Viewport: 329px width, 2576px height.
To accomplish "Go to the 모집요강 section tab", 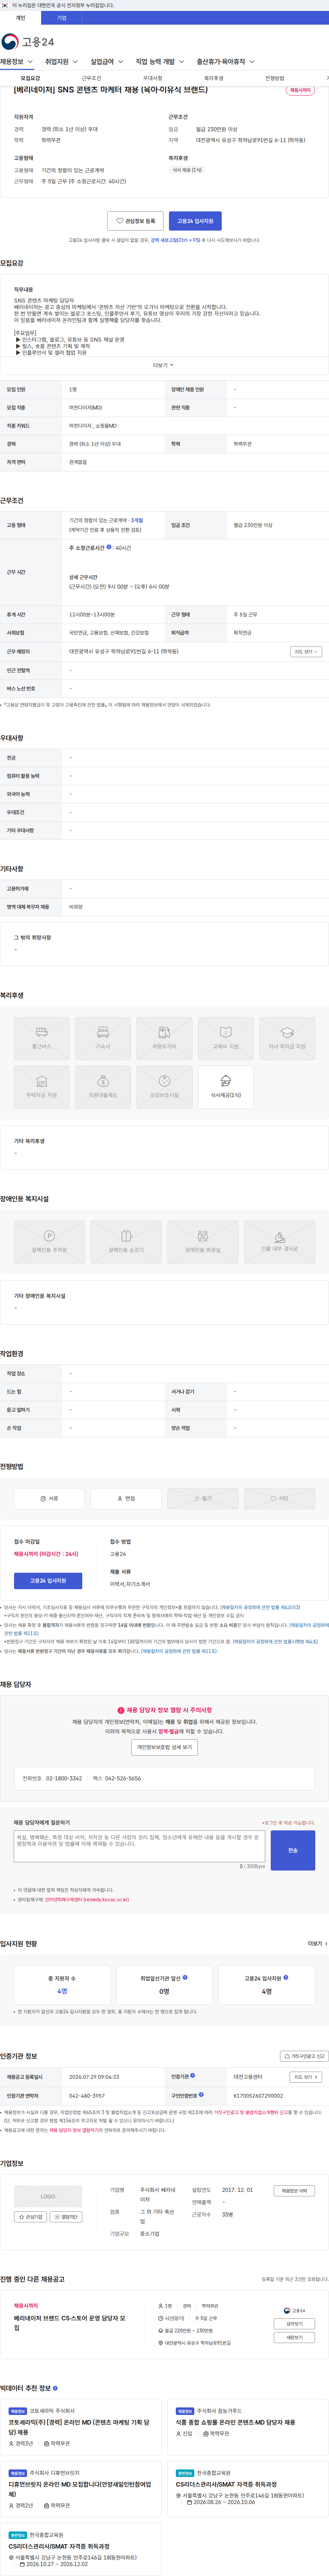I will pyautogui.click(x=30, y=78).
